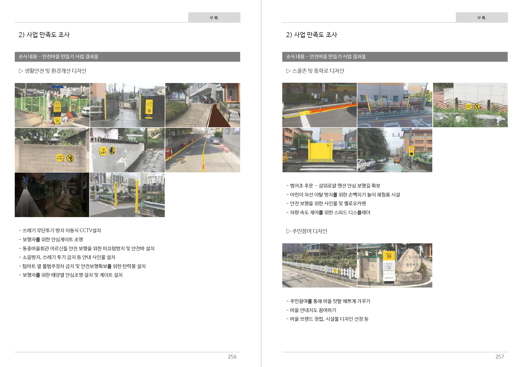Click page number 257
Viewport: 523px width, 367px height.
coord(499,357)
